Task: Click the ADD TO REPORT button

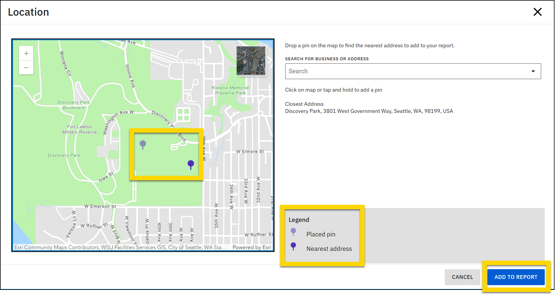Action: (516, 277)
